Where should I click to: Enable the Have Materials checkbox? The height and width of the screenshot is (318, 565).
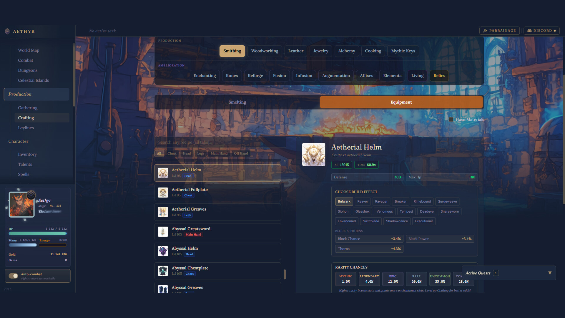coord(451,120)
